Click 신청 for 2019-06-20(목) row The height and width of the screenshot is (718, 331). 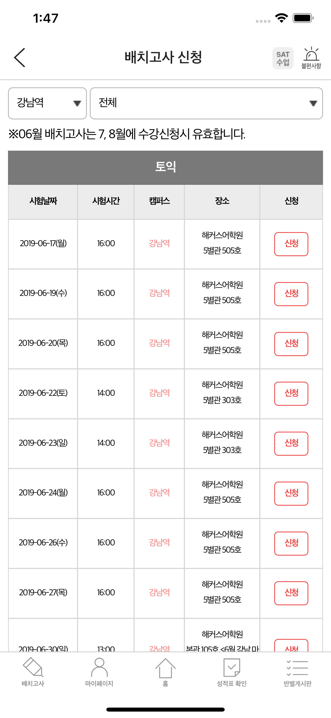pos(291,344)
